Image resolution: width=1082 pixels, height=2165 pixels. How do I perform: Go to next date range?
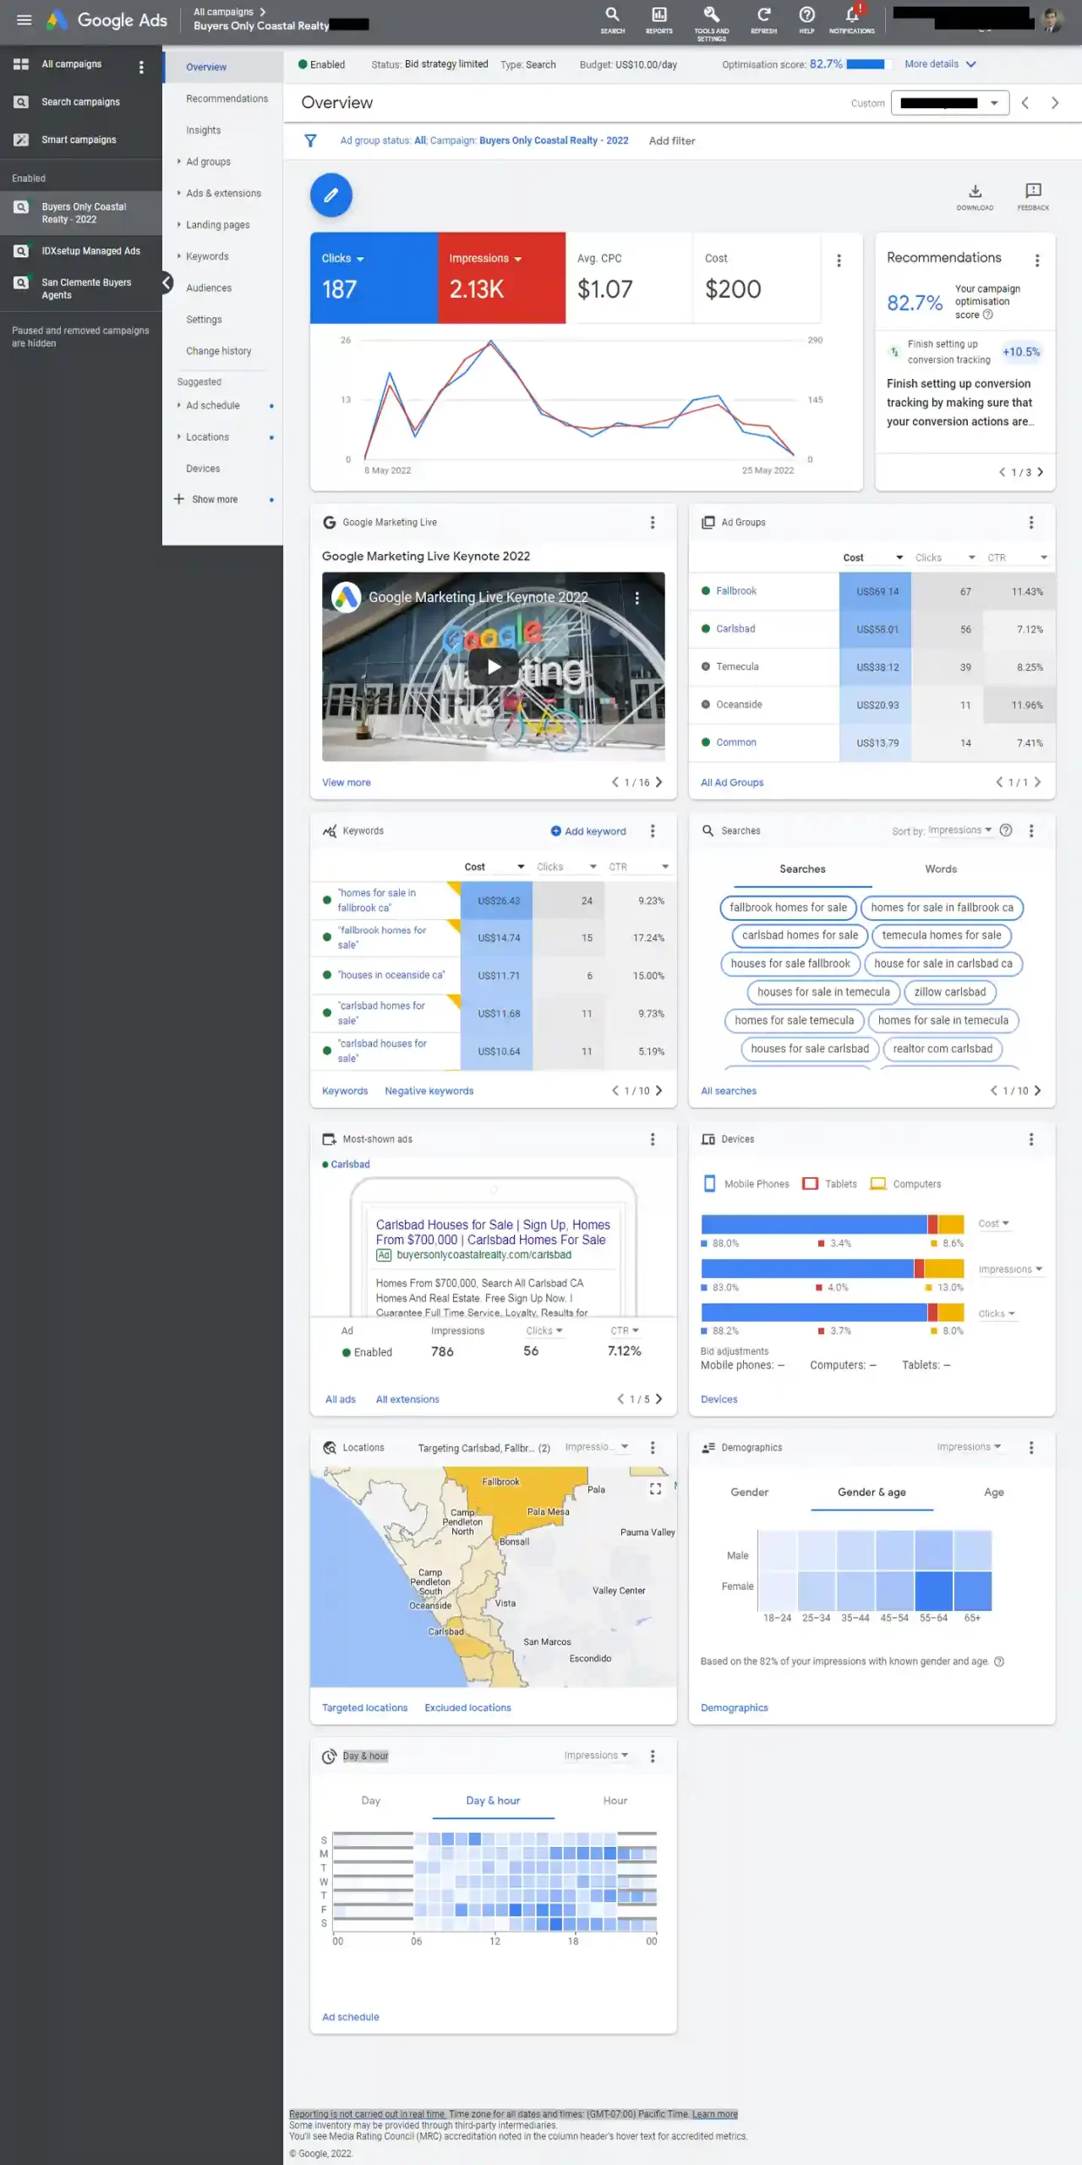[1055, 103]
